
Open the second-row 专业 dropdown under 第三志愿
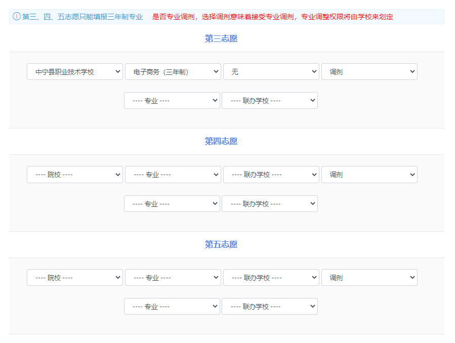point(172,100)
